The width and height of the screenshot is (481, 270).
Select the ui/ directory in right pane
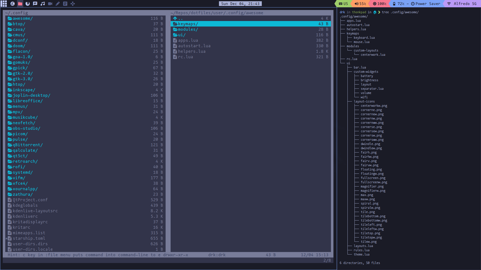[251, 35]
